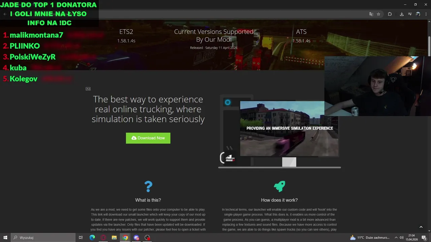Click donor name malikmontana7 in overlay

36,35
